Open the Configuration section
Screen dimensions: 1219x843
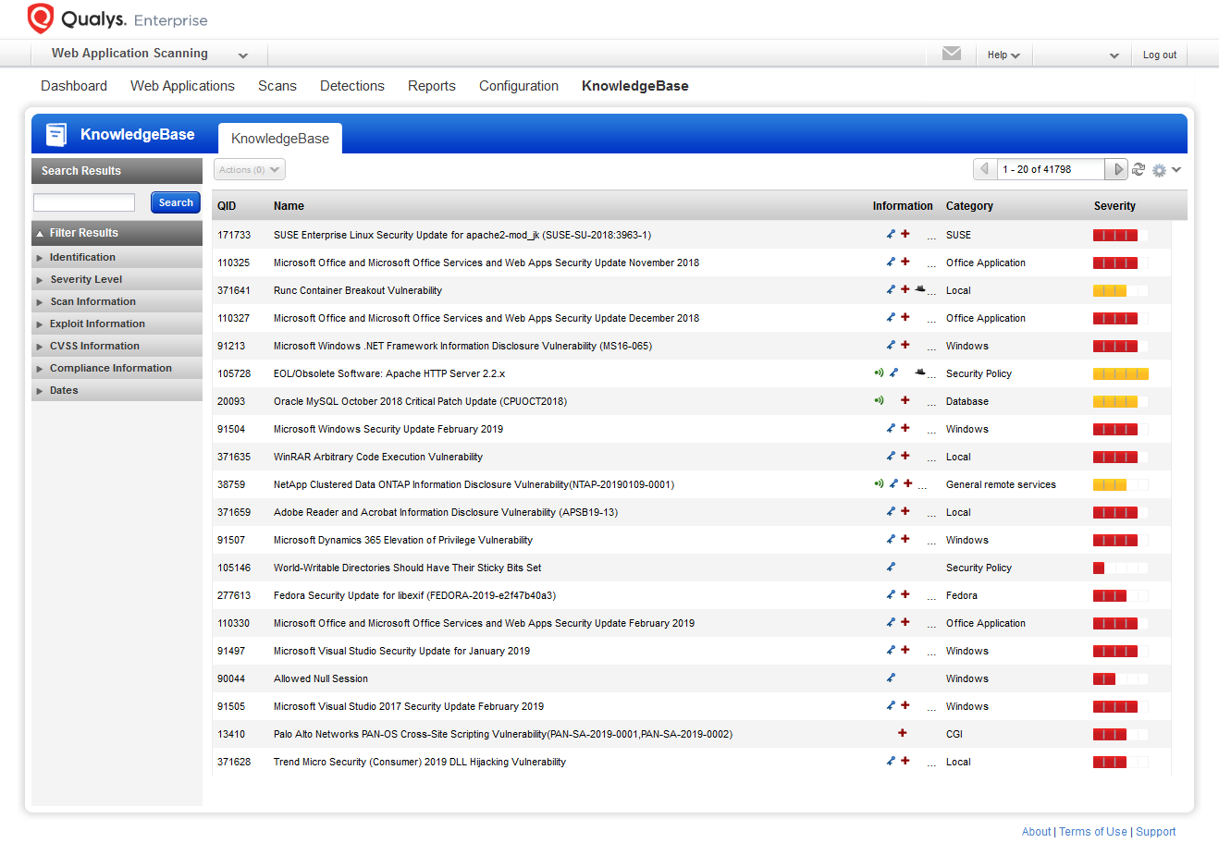click(x=519, y=86)
